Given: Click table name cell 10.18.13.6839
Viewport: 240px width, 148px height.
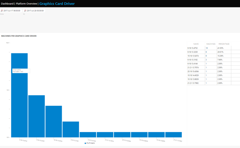Looking at the screenshot, I should point(193,79).
